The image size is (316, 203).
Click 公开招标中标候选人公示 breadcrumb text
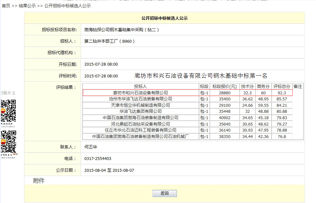point(68,6)
